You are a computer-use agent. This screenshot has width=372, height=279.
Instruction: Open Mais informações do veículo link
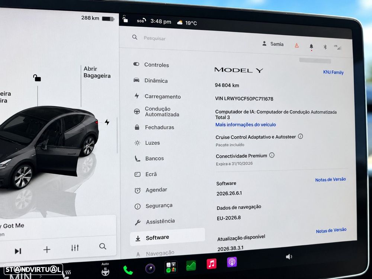(x=246, y=125)
